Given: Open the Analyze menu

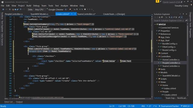Looking at the screenshot, I should click(64, 6).
